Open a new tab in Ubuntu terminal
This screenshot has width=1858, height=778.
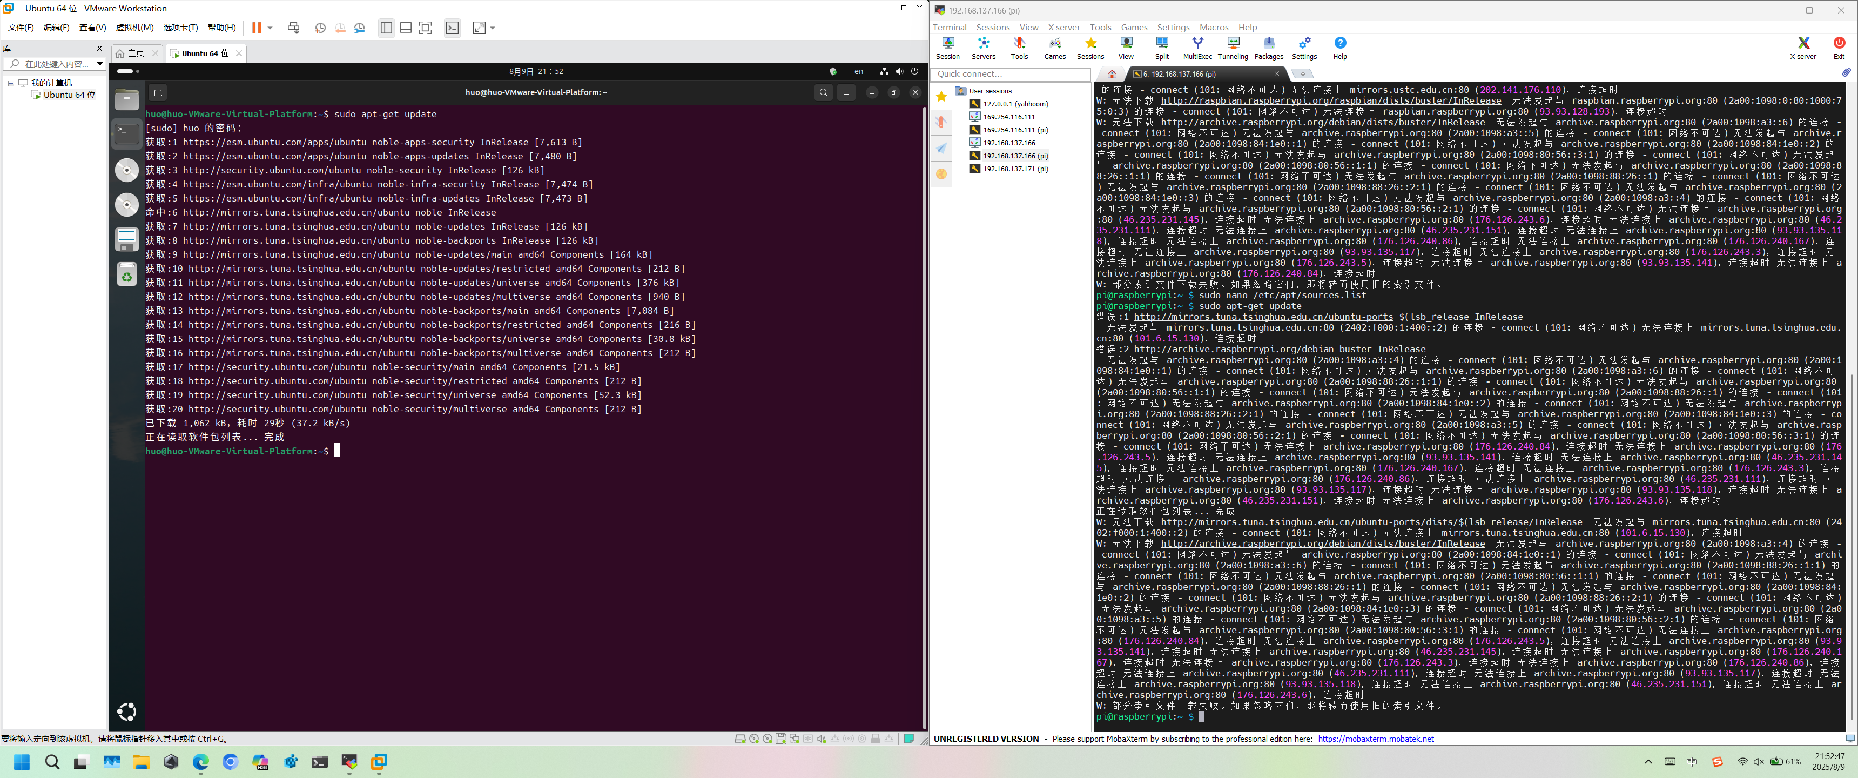pyautogui.click(x=158, y=92)
